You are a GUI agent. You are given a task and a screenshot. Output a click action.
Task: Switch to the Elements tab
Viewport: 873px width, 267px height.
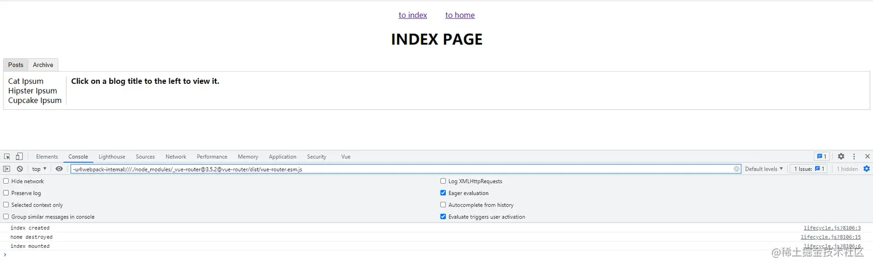tap(47, 157)
